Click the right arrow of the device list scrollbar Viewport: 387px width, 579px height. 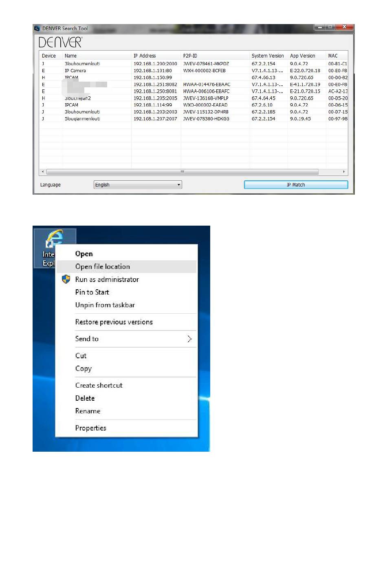(x=344, y=172)
